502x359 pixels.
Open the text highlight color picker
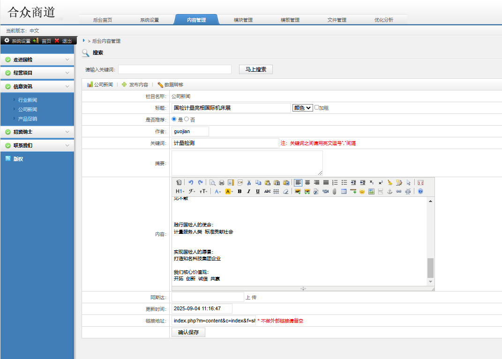229,191
